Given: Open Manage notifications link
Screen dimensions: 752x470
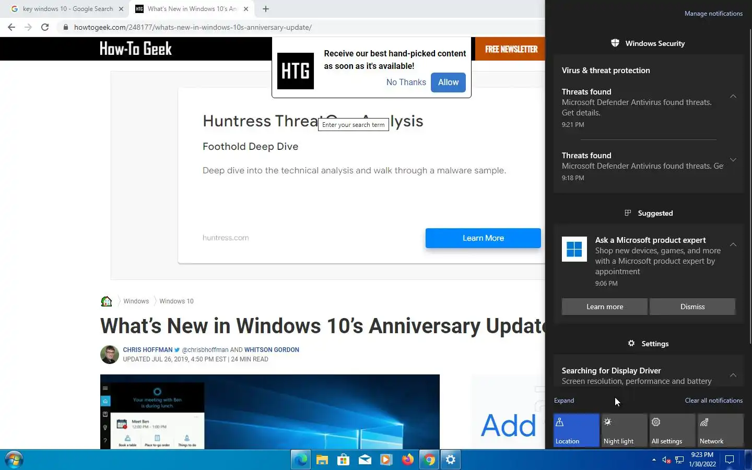Looking at the screenshot, I should click(713, 14).
